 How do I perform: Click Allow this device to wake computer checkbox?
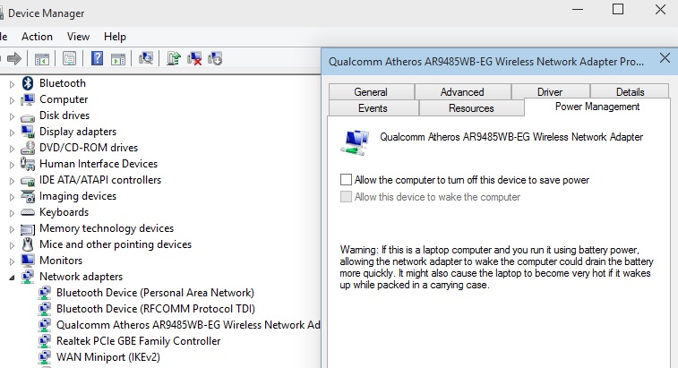coord(346,197)
